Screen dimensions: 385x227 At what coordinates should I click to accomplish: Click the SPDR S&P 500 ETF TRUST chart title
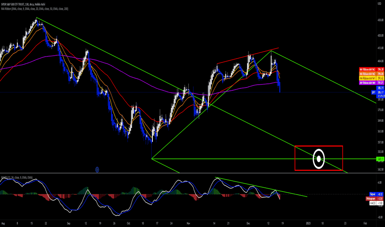pyautogui.click(x=23, y=5)
